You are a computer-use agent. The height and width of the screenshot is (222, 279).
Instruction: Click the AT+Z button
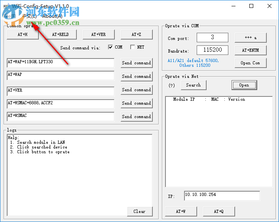pyautogui.click(x=137, y=34)
